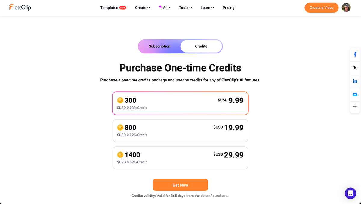Open the AI features menu
The width and height of the screenshot is (361, 204).
pyautogui.click(x=164, y=8)
